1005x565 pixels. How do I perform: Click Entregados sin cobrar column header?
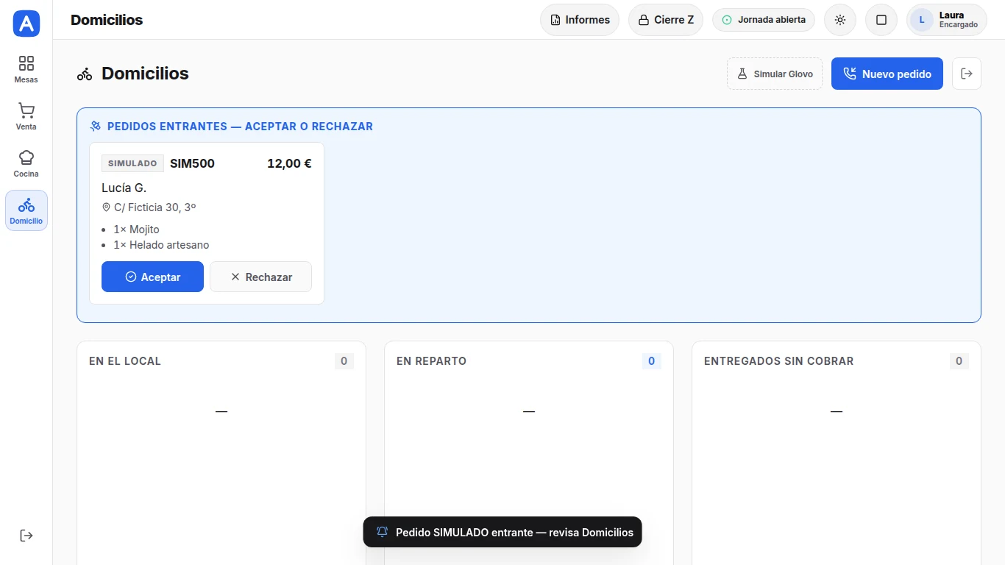778,361
